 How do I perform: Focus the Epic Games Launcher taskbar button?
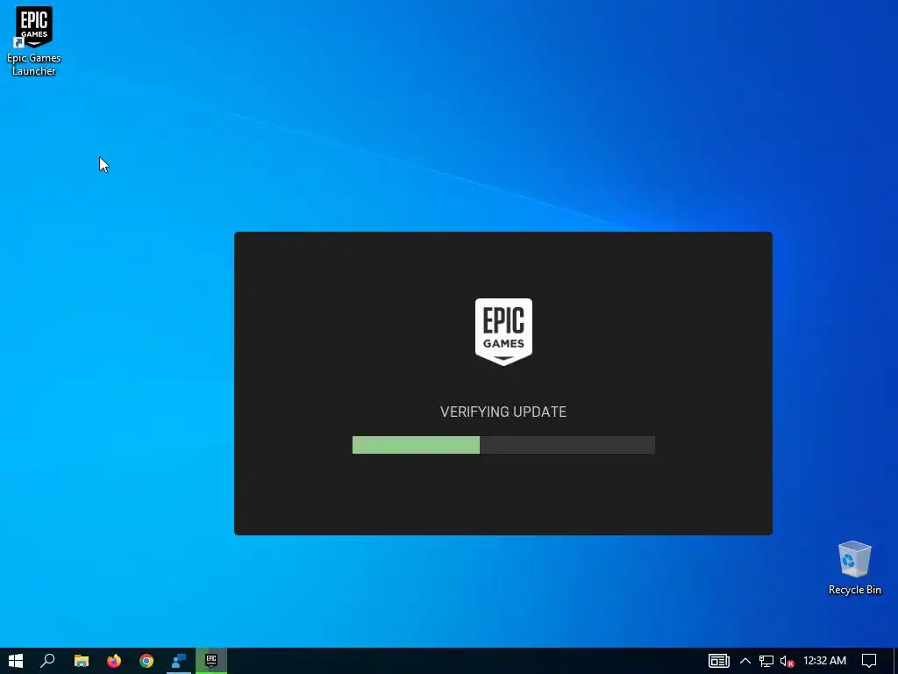[x=211, y=661]
